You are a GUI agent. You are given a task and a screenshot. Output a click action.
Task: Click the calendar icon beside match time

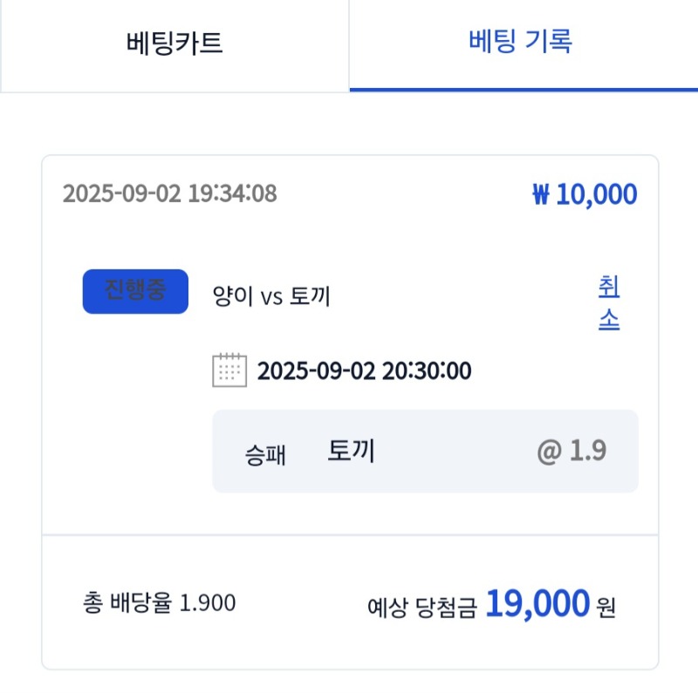229,370
